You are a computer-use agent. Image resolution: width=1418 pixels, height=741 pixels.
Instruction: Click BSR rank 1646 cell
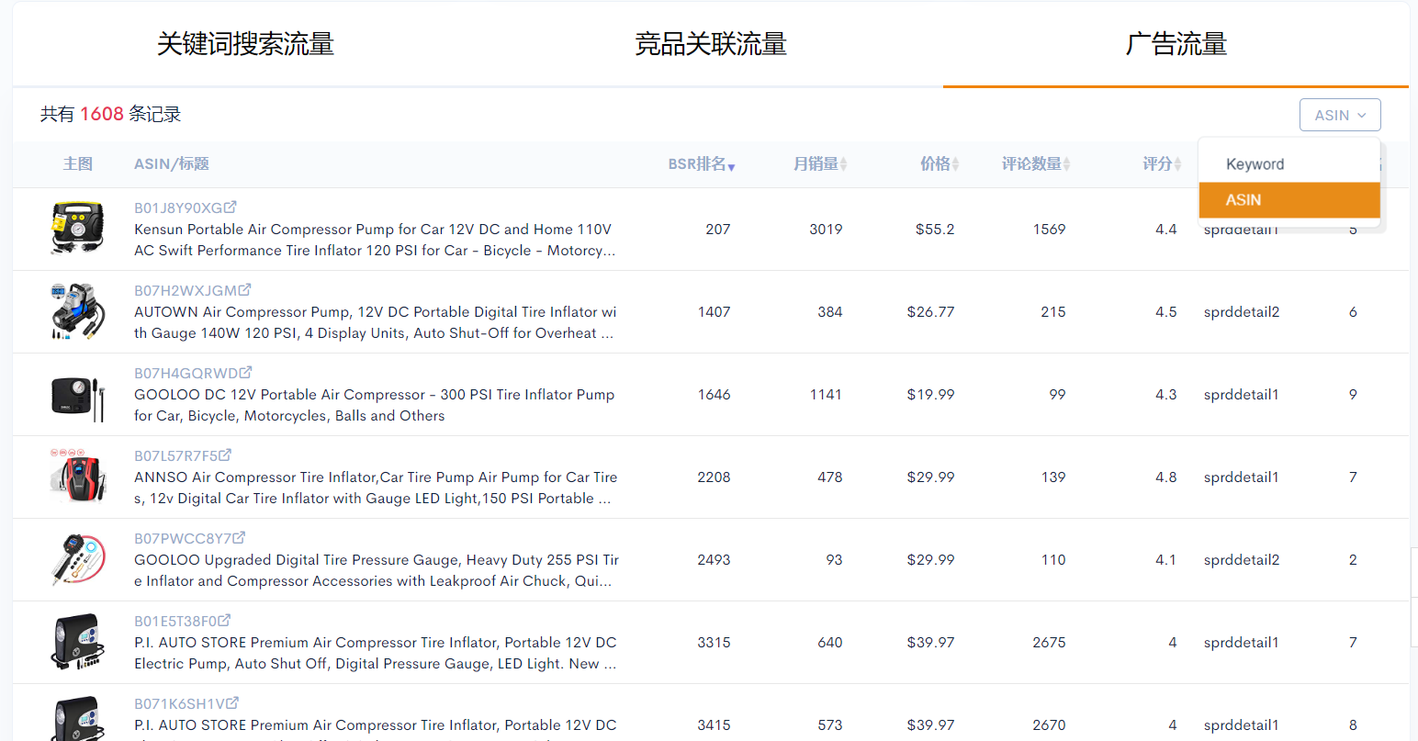714,395
